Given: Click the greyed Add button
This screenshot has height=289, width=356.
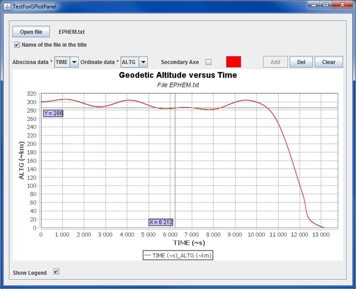Looking at the screenshot, I should coord(275,62).
